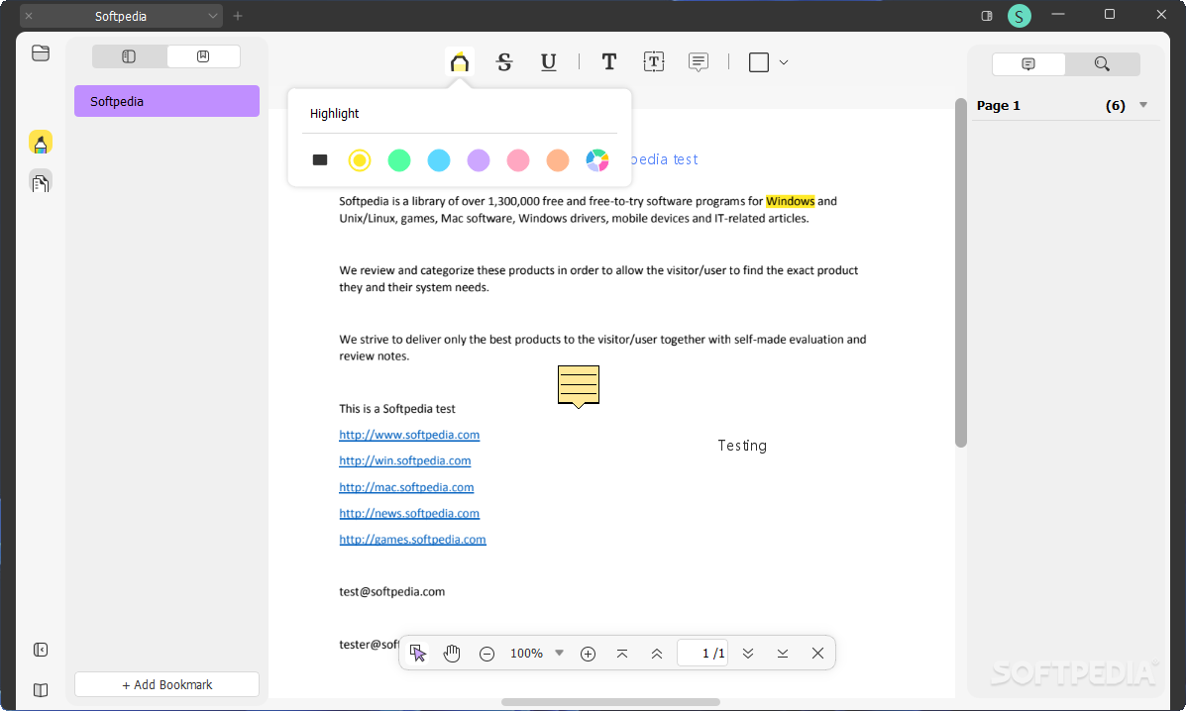
Task: Open the http://mac.softpedia.com link
Action: pyautogui.click(x=406, y=487)
